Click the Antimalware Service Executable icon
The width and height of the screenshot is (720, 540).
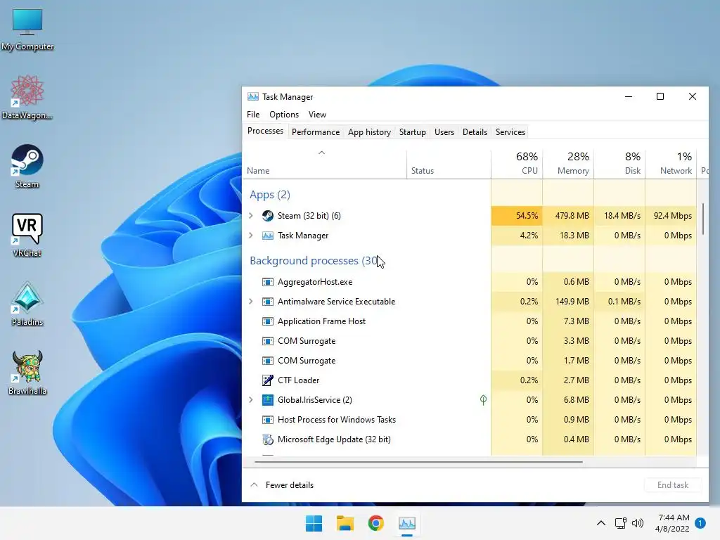click(268, 302)
